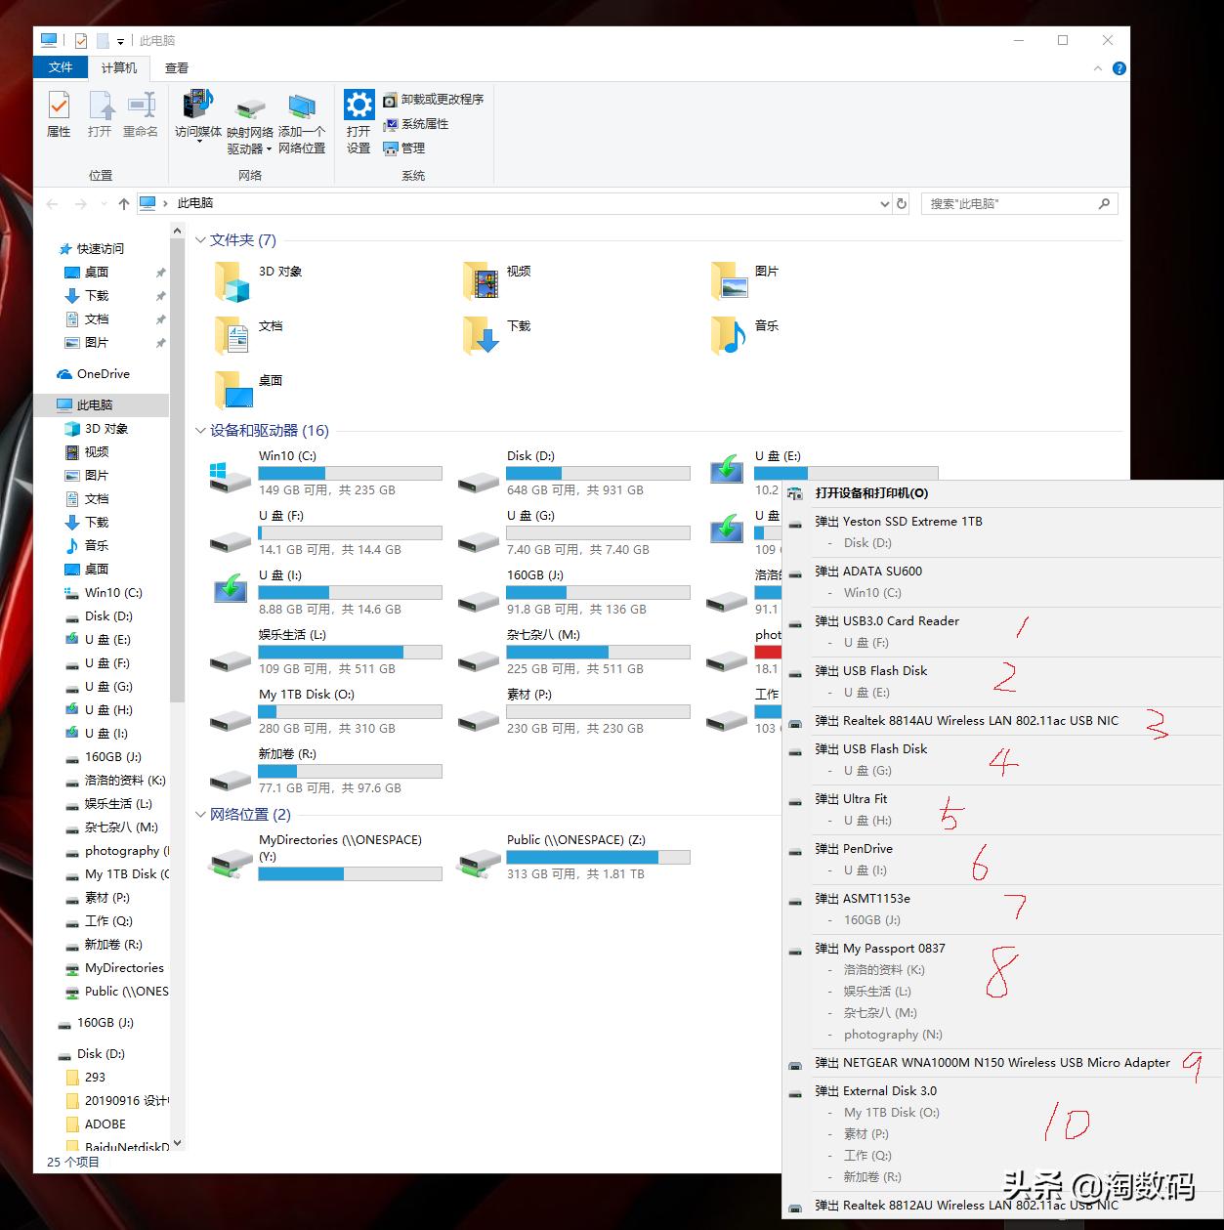Select the 文档 folder in main pane
1224x1230 pixels.
coord(248,335)
